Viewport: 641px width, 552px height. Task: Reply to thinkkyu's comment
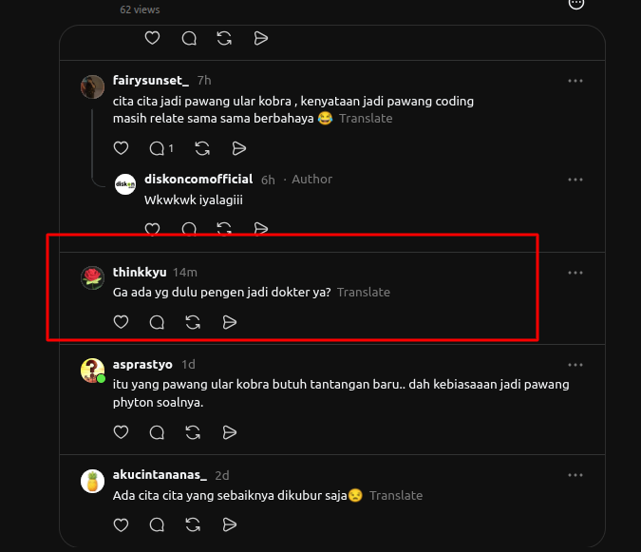coord(157,322)
